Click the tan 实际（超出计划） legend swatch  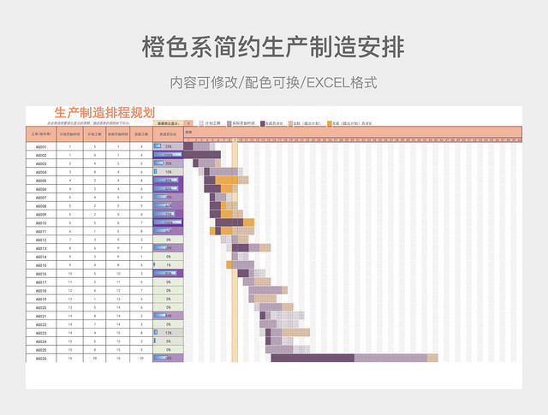(290, 123)
